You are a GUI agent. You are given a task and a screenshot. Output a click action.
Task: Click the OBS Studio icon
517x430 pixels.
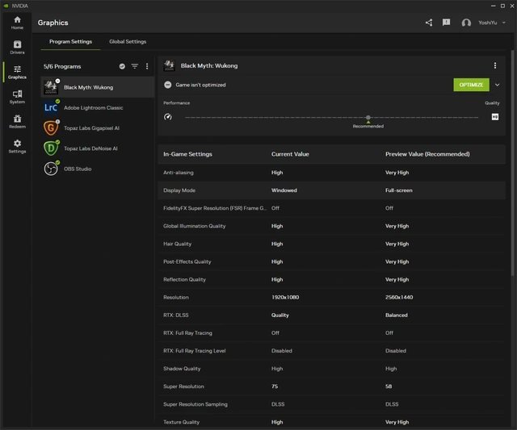(51, 169)
